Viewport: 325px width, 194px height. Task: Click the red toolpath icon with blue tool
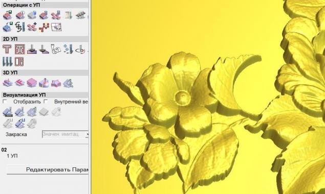[x=44, y=15]
